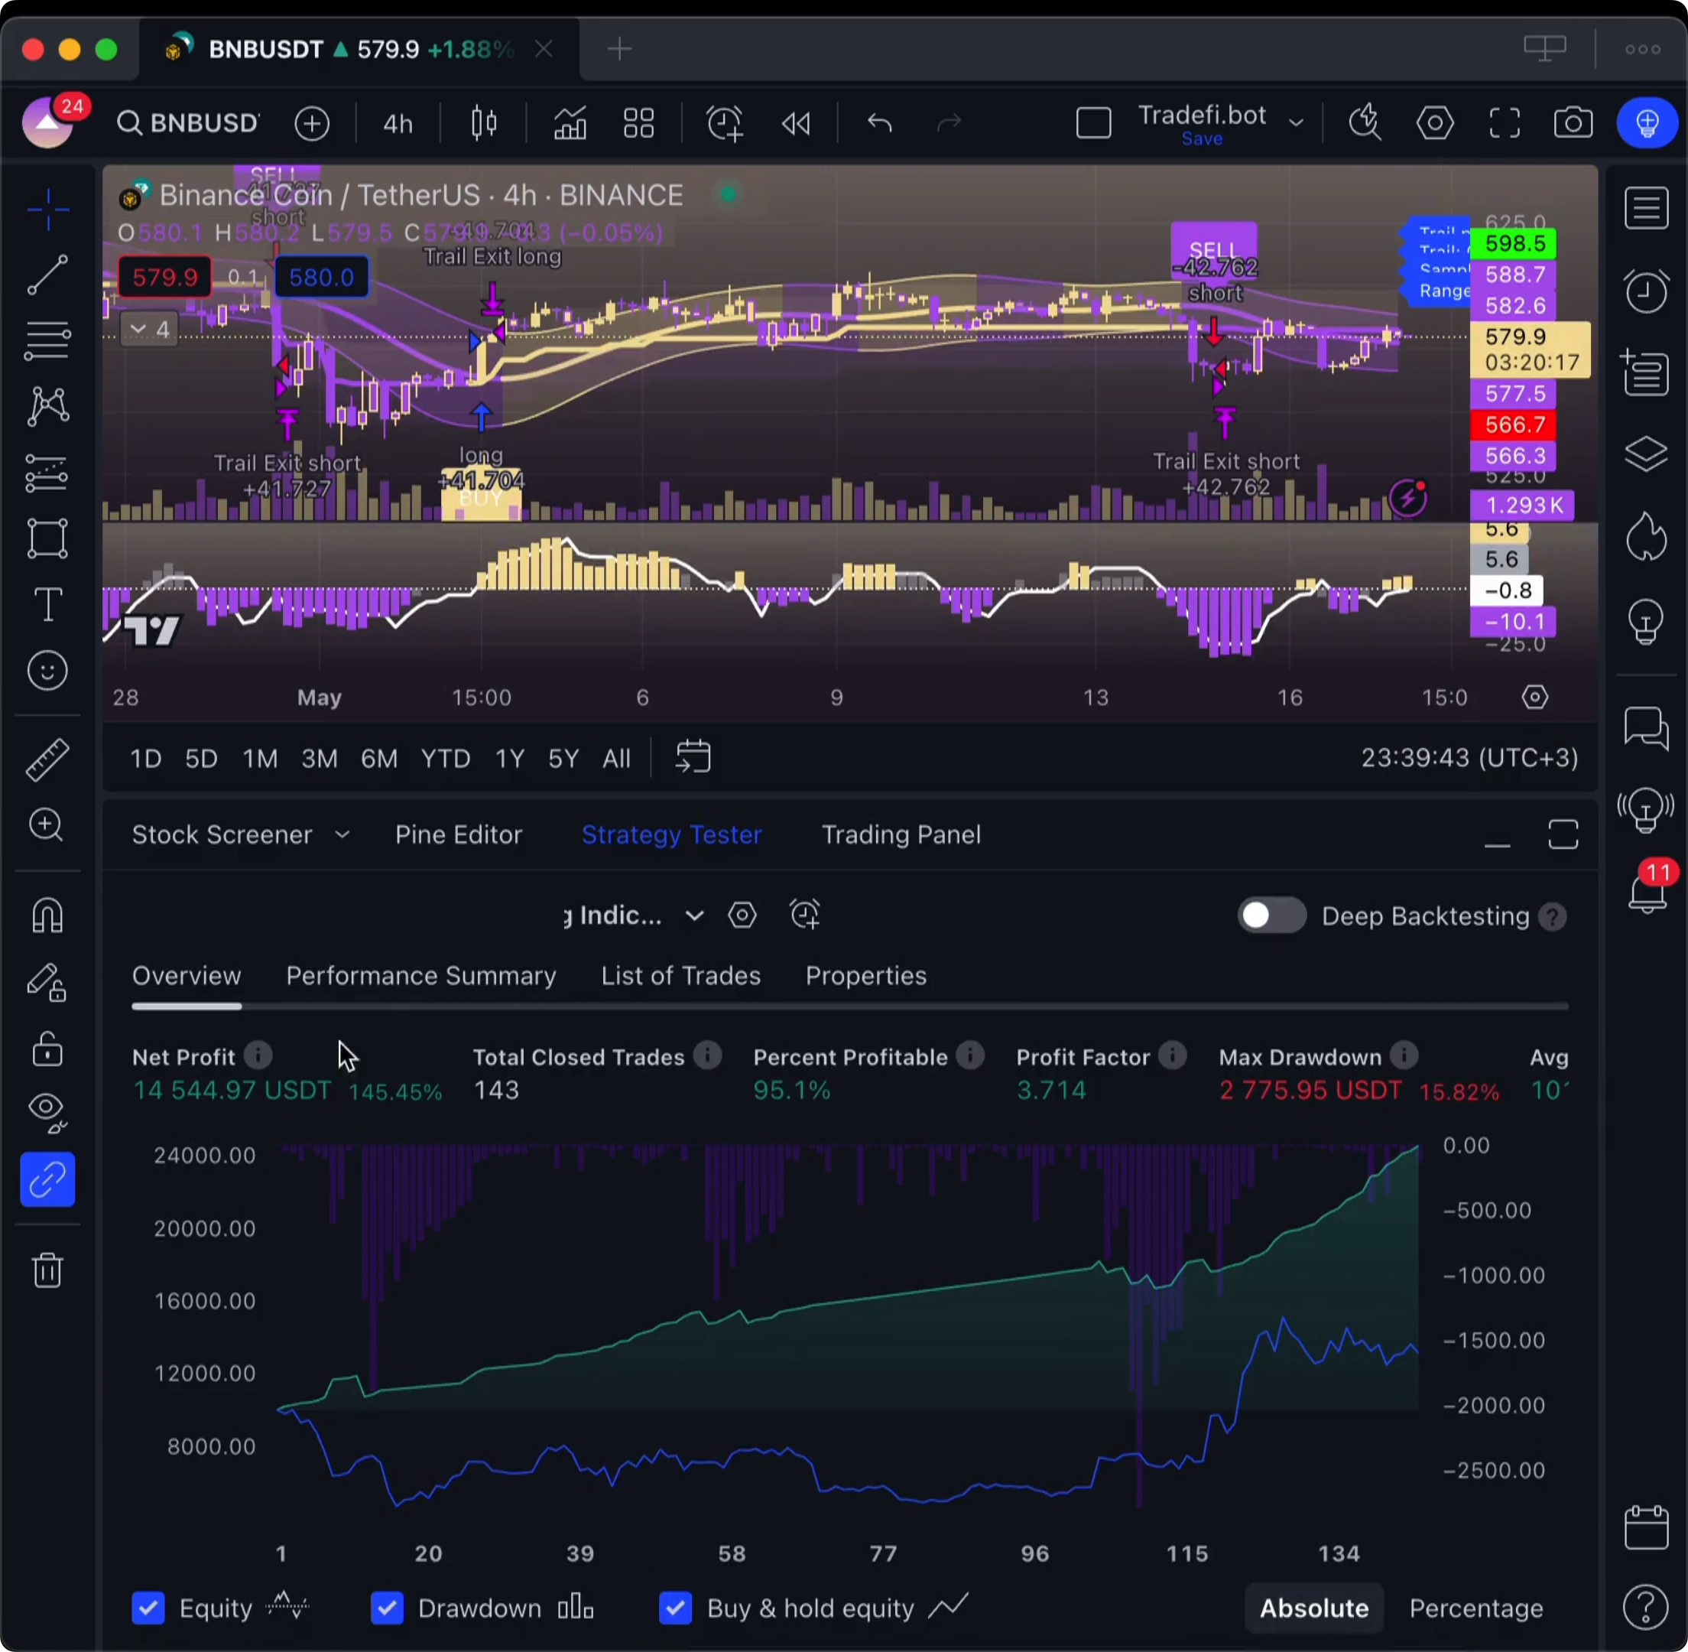
Task: Set the time range to 1M
Action: pyautogui.click(x=260, y=759)
